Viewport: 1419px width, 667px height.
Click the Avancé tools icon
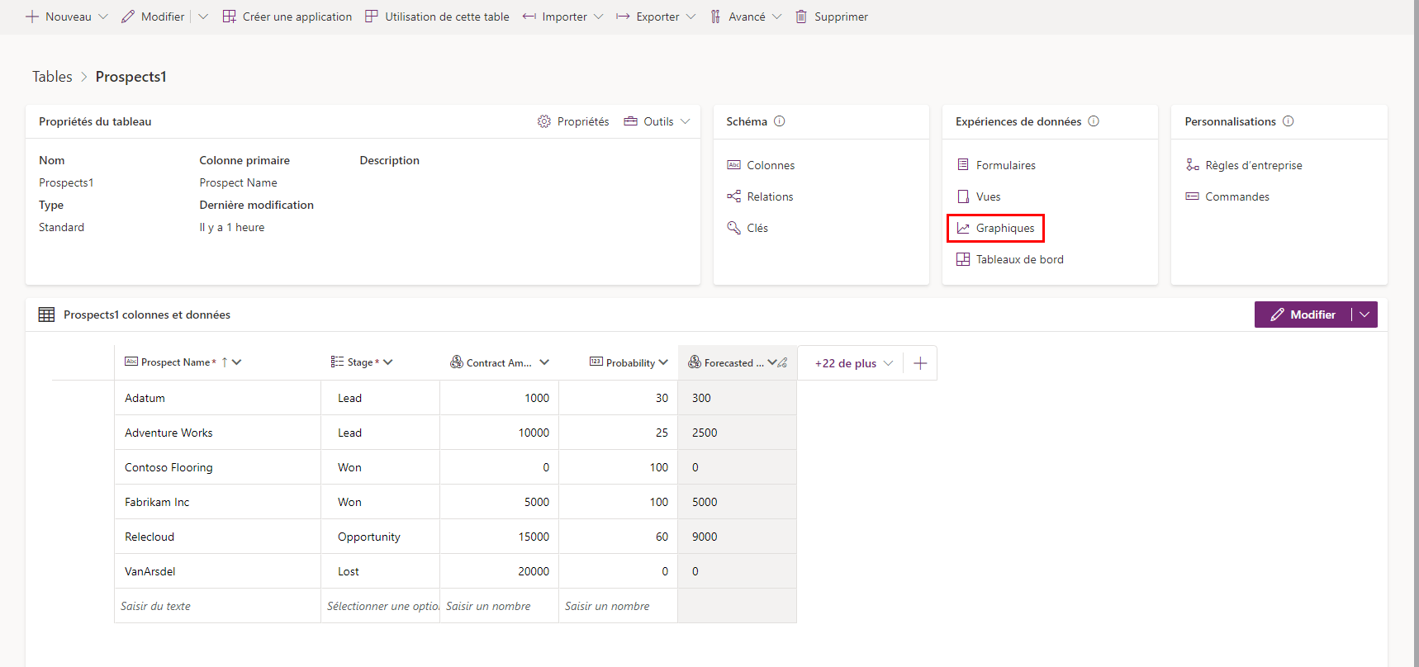(x=715, y=17)
